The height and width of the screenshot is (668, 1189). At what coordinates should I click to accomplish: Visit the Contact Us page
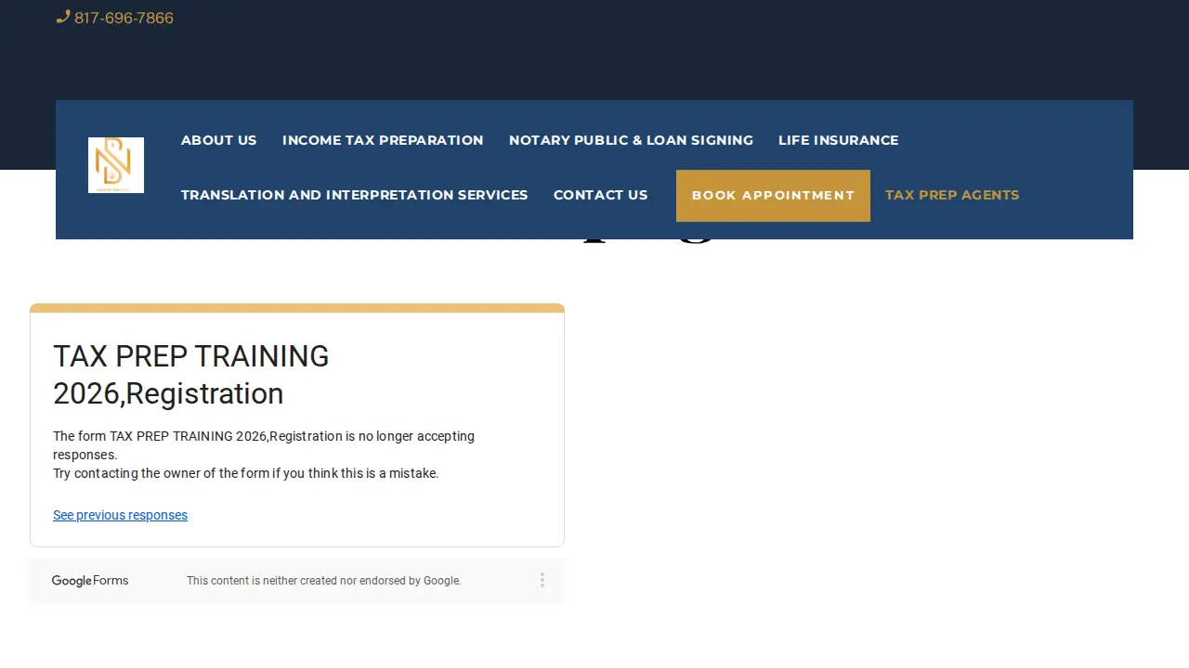(x=600, y=195)
